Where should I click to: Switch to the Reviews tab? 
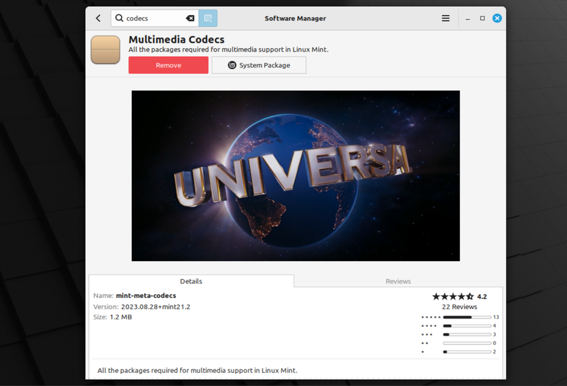[x=398, y=281]
